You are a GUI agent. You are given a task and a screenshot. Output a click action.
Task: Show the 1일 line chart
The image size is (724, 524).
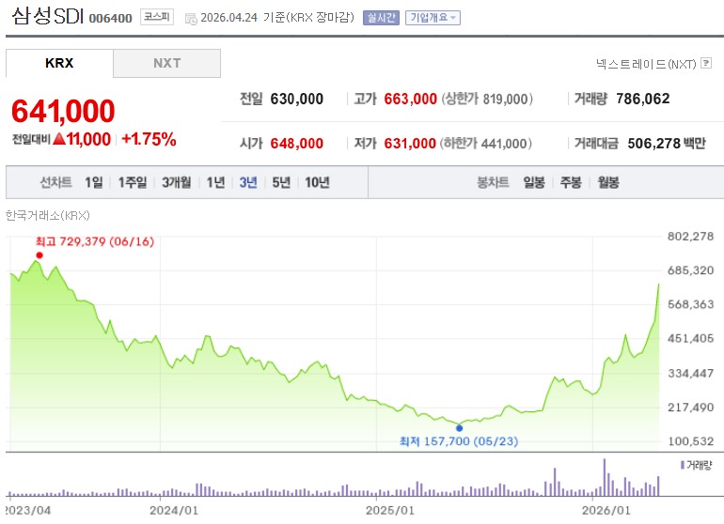(x=94, y=182)
